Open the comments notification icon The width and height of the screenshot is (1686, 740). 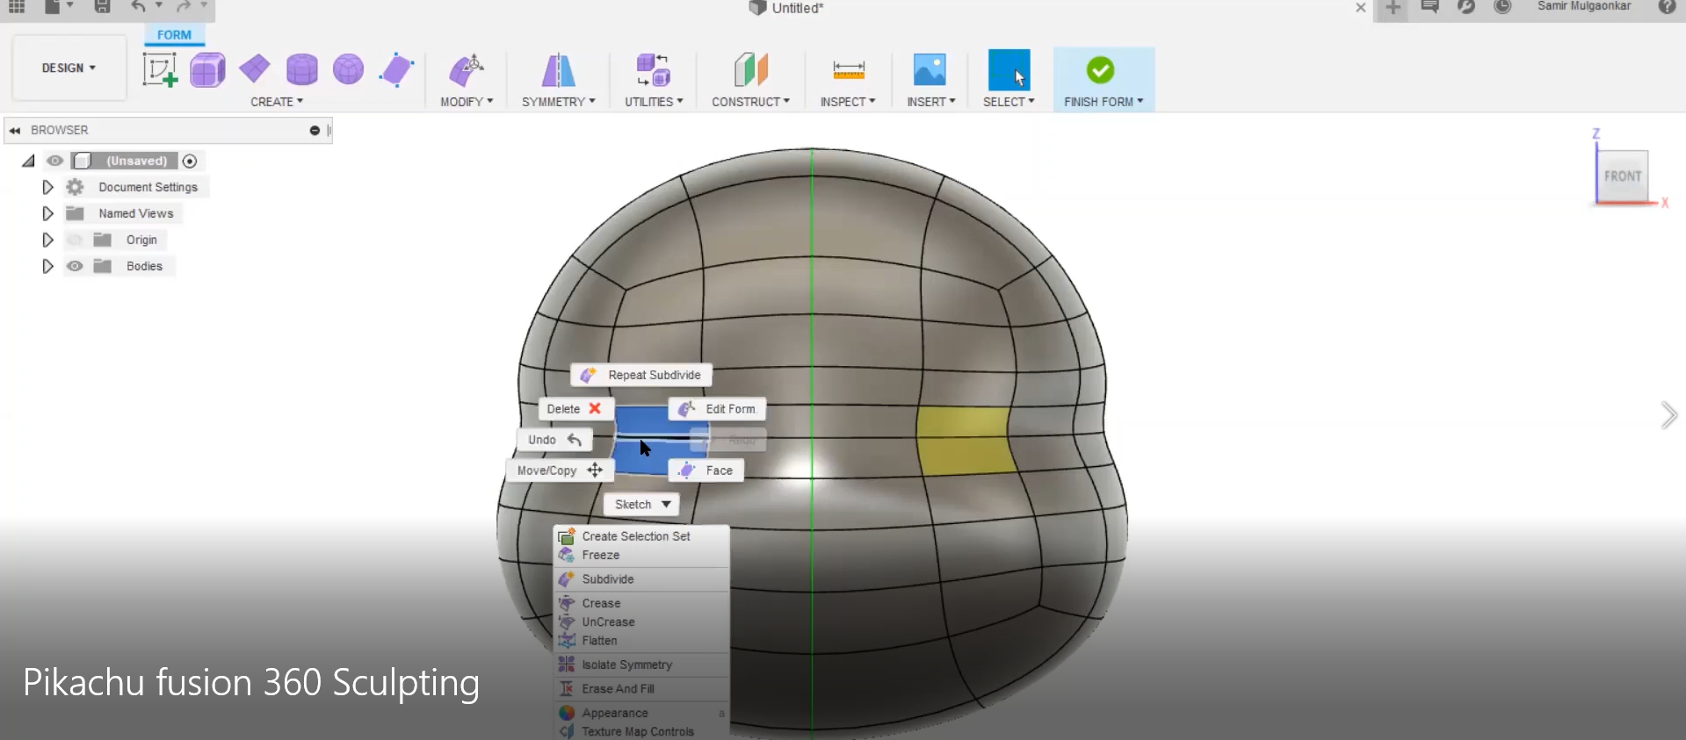[x=1429, y=7]
